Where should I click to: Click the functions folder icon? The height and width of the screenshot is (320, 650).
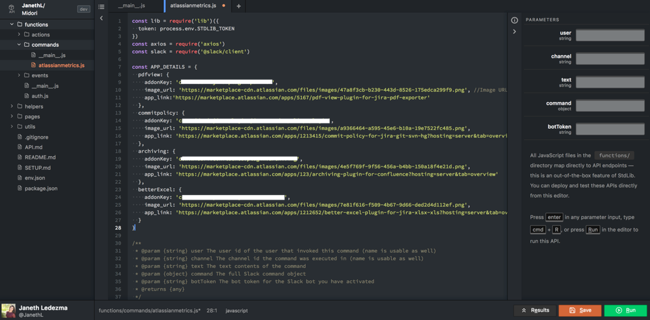click(x=20, y=25)
